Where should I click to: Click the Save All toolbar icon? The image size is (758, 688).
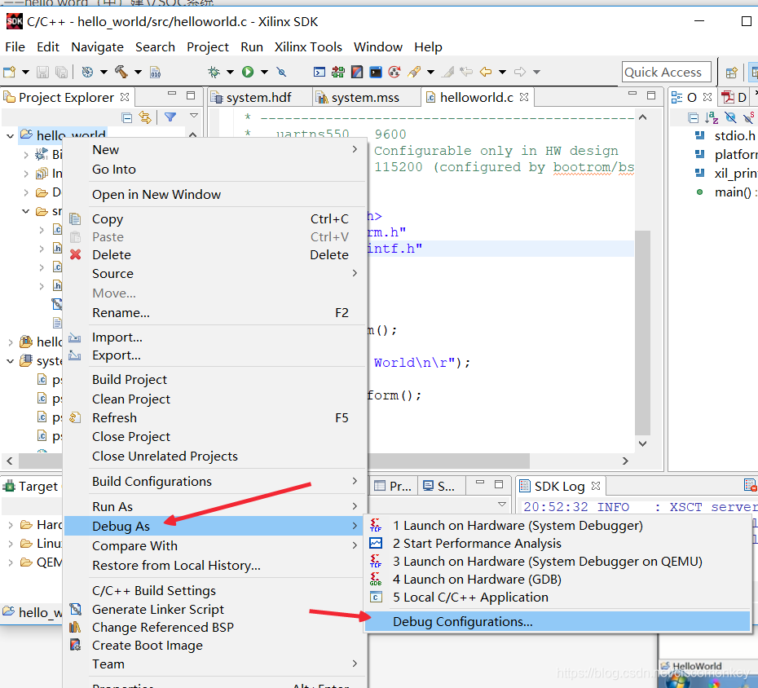tap(61, 72)
